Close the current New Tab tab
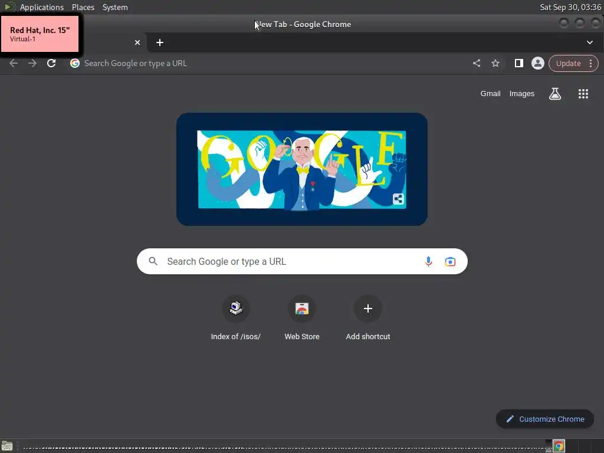The image size is (604, 453). [x=137, y=42]
